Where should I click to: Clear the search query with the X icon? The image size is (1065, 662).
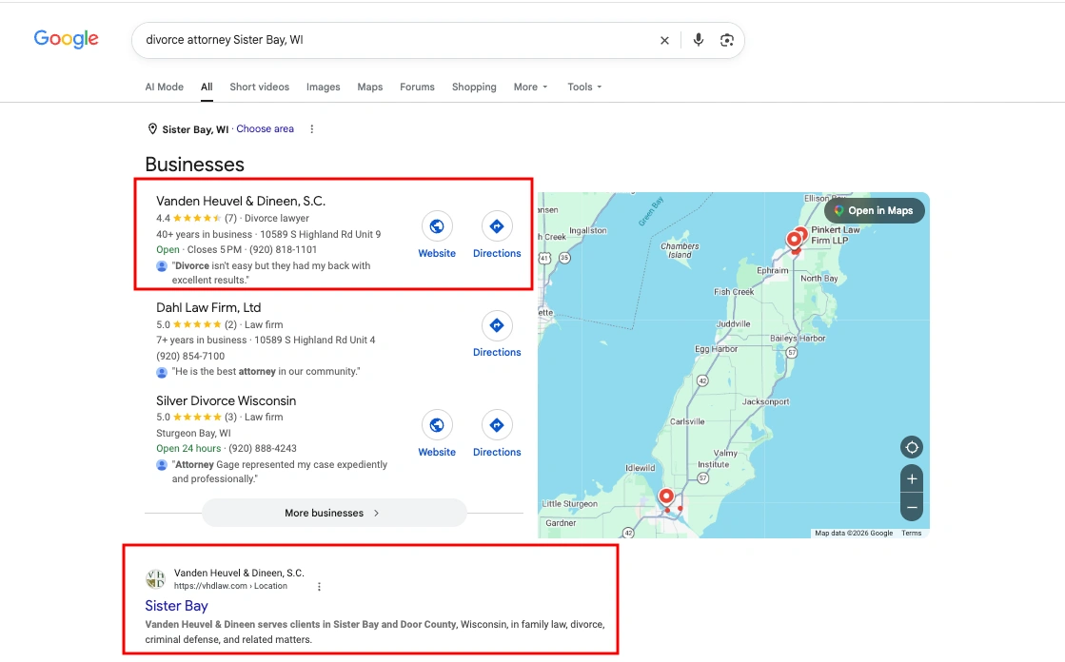point(664,41)
